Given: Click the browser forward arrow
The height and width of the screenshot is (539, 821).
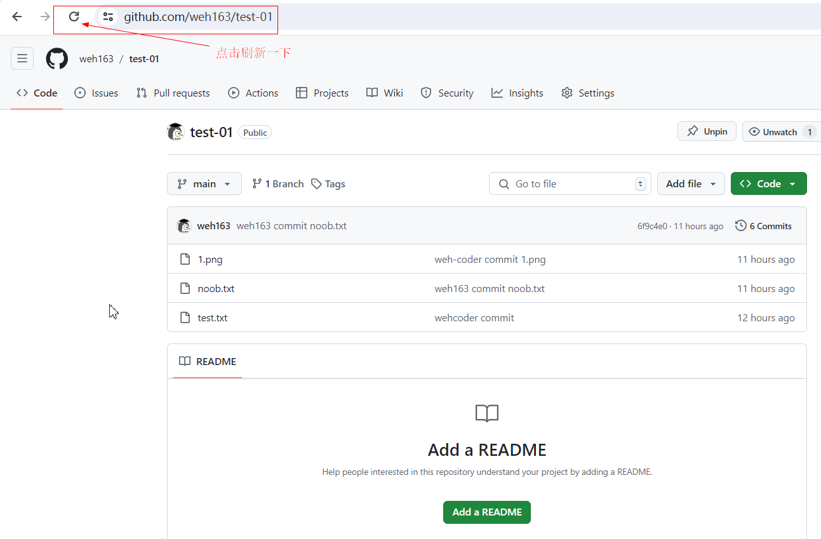Looking at the screenshot, I should tap(45, 17).
